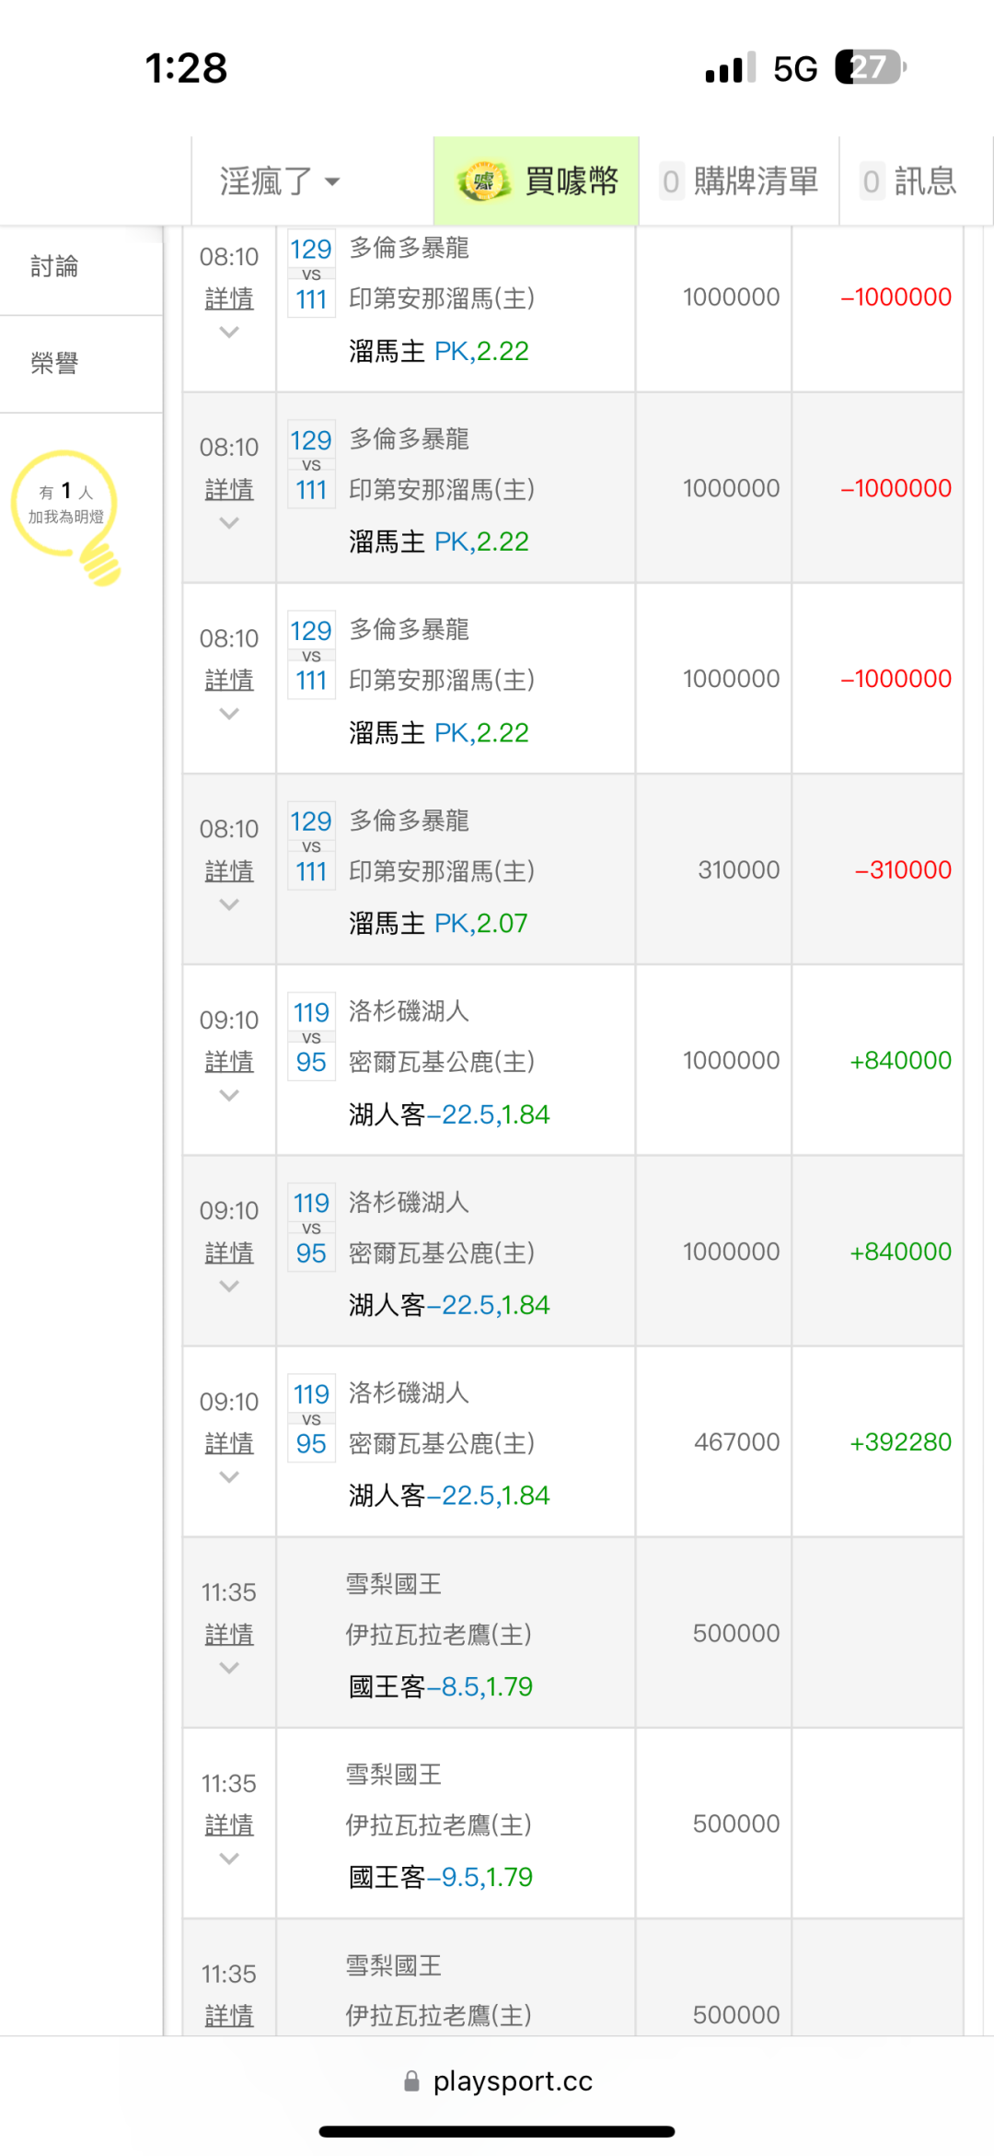Click 詳情 link for the 310000 bet
Image resolution: width=994 pixels, height=2156 pixels.
point(229,870)
